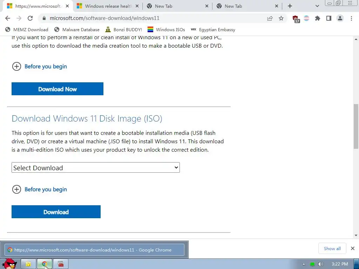Expand the first Before you begin section
Viewport: 359px width, 269px height.
pos(39,67)
